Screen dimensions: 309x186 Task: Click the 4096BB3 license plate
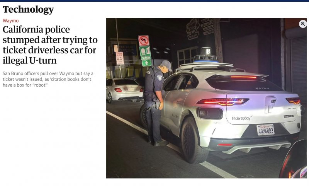[266, 130]
